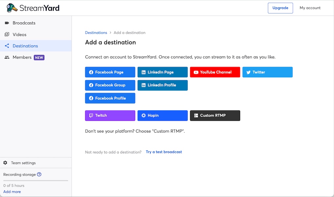Connect a YouTube Channel destination

click(215, 72)
